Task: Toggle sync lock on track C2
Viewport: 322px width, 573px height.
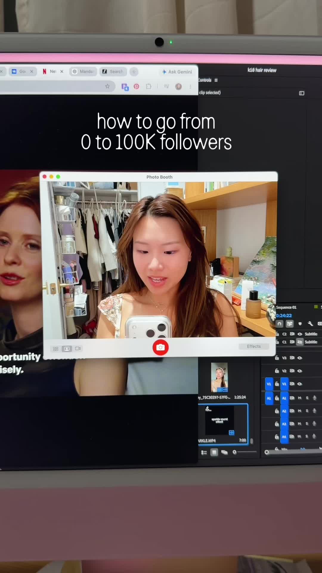Action: click(292, 334)
